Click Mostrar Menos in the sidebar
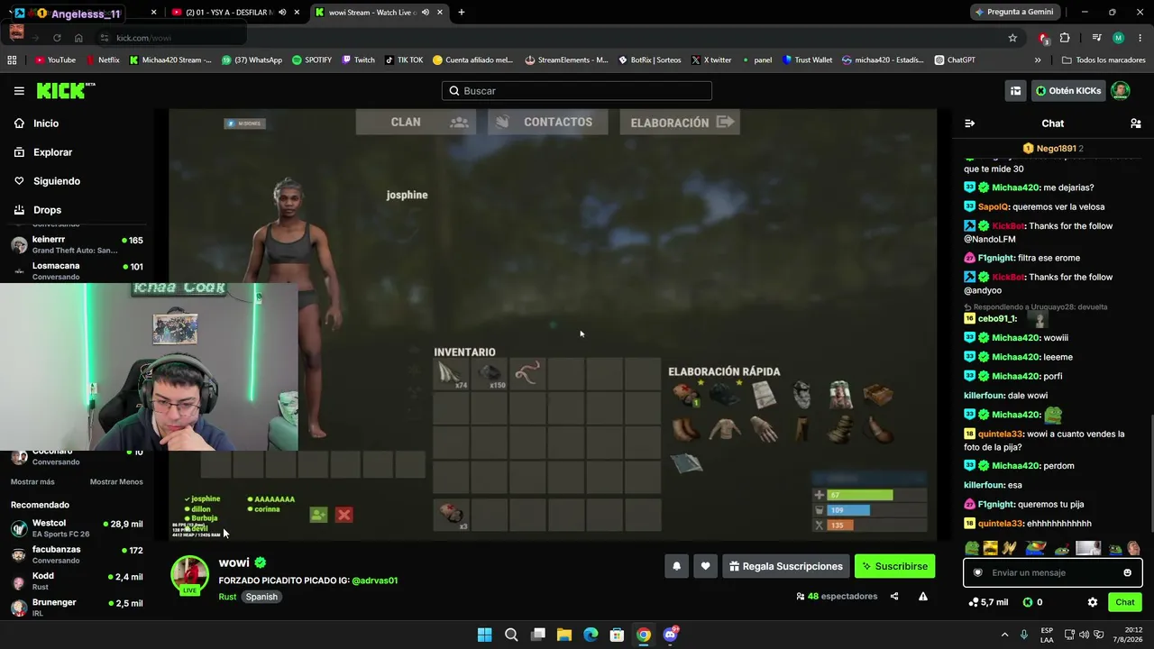Image resolution: width=1154 pixels, height=649 pixels. click(x=116, y=482)
